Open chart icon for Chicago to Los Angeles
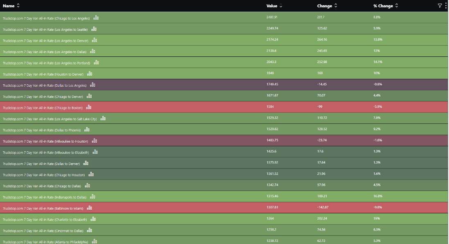 click(x=96, y=18)
